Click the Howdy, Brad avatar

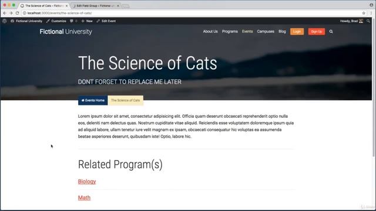[361, 21]
